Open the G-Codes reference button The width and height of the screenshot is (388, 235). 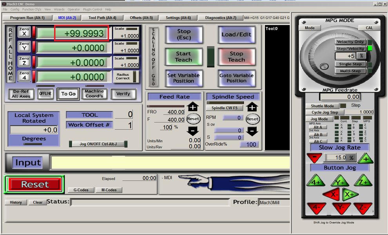click(81, 190)
